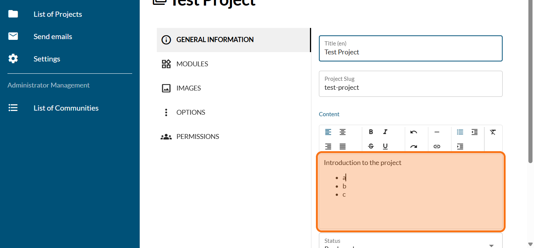This screenshot has height=248, width=534.
Task: Open the Modules tab
Action: click(192, 64)
